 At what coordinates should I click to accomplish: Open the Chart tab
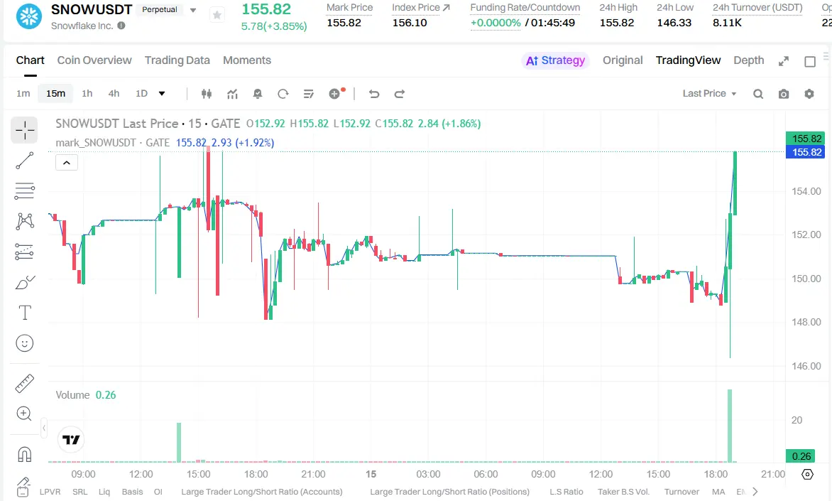tap(31, 60)
